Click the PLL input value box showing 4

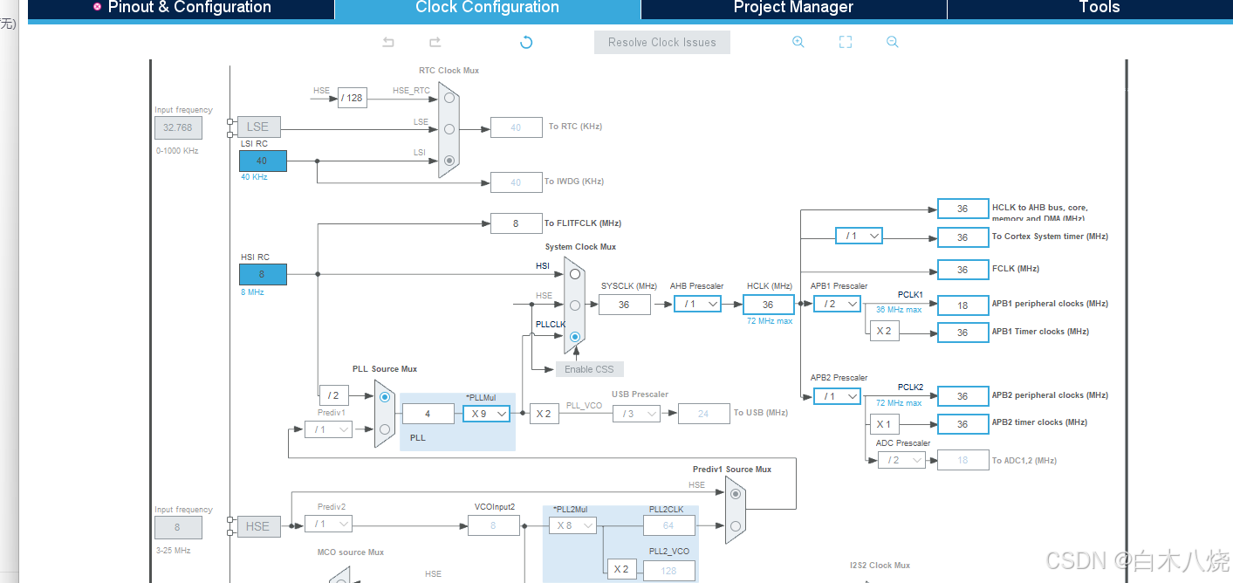click(428, 414)
